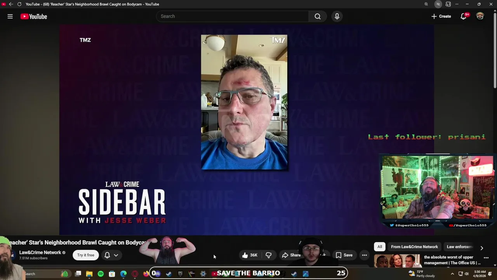This screenshot has width=497, height=280.
Task: Like the video with 36K thumbs up
Action: pos(250,255)
